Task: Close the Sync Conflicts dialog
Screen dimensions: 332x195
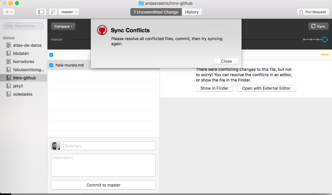Action: coord(226,61)
